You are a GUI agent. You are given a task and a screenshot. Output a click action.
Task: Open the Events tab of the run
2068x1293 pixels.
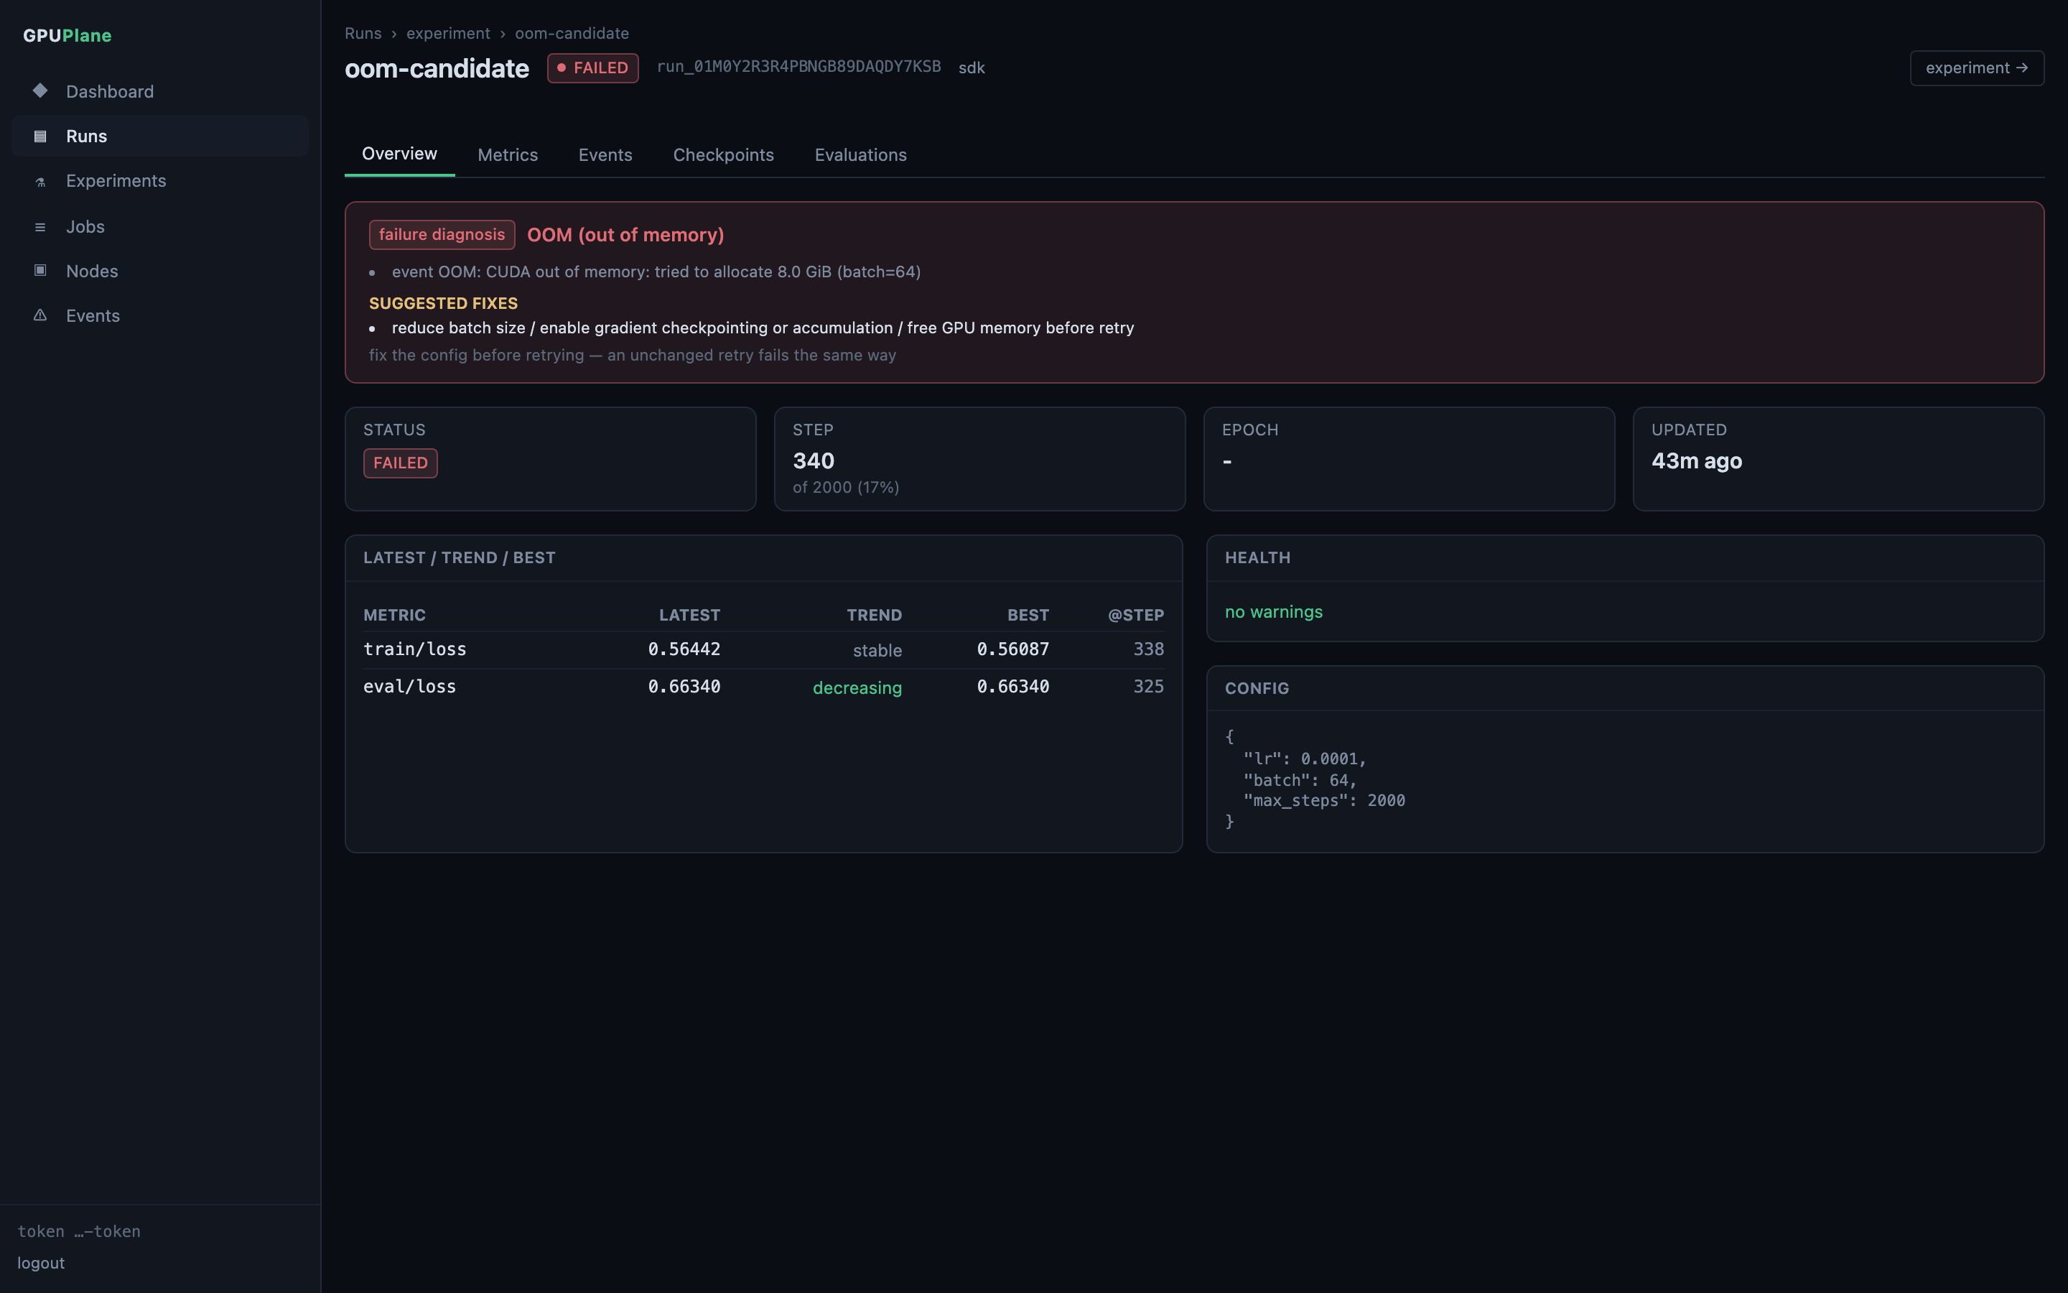(605, 154)
